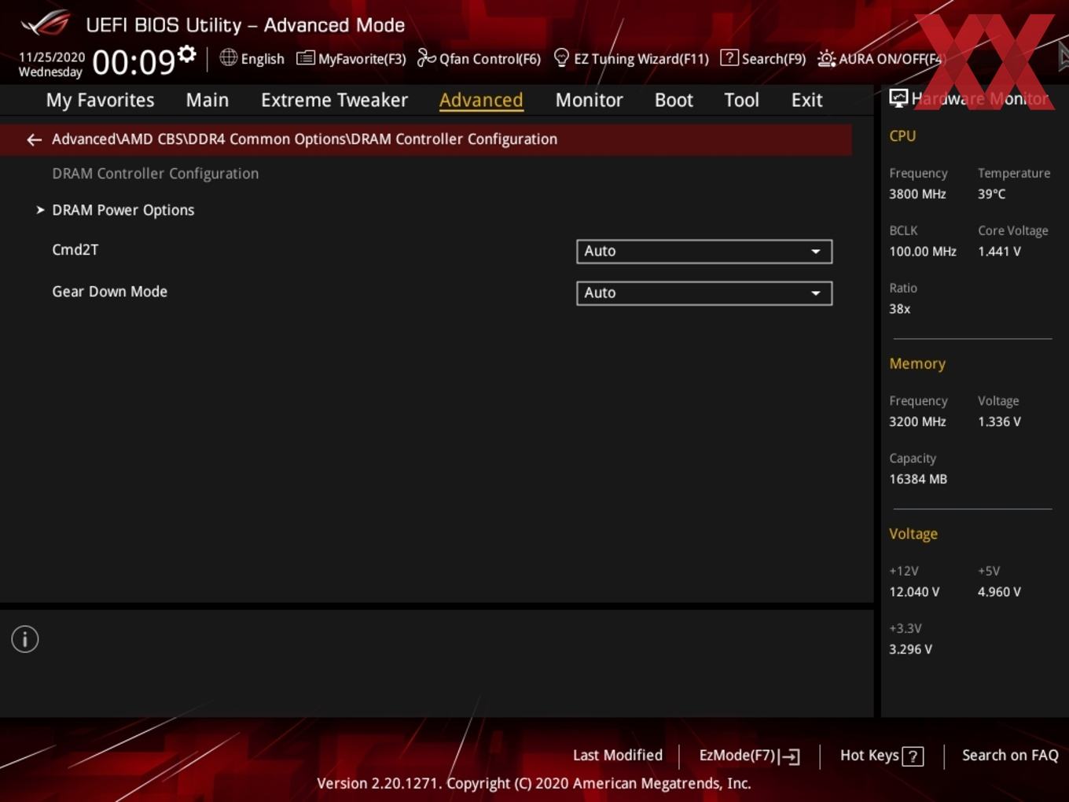
Task: Open the Cmd2T dropdown
Action: 704,252
